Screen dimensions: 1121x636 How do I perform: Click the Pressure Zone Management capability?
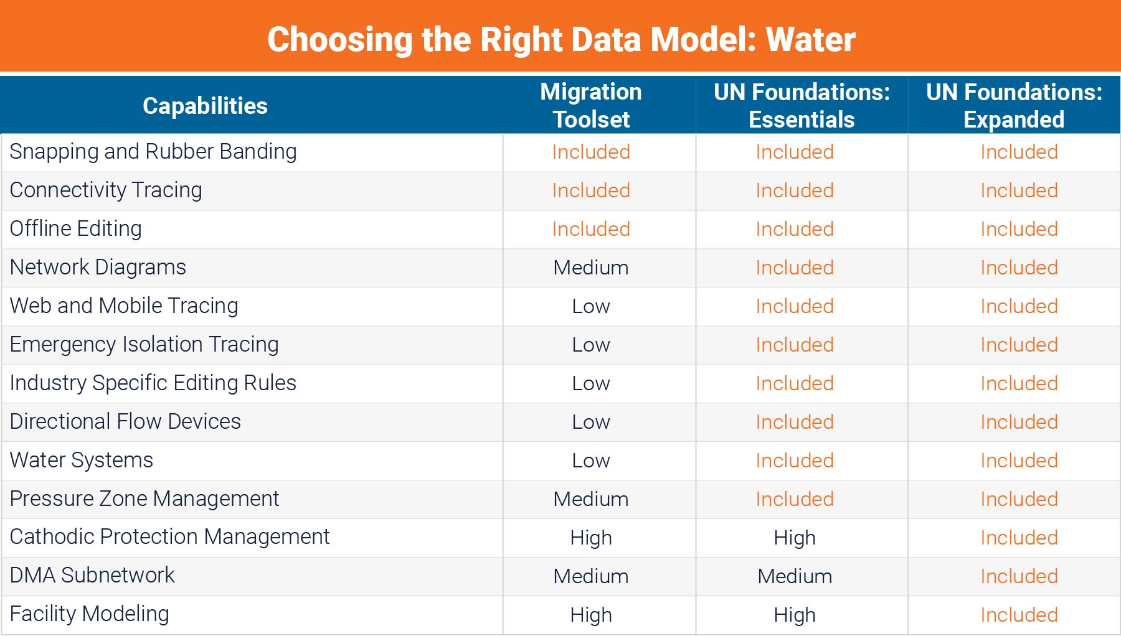tap(144, 499)
